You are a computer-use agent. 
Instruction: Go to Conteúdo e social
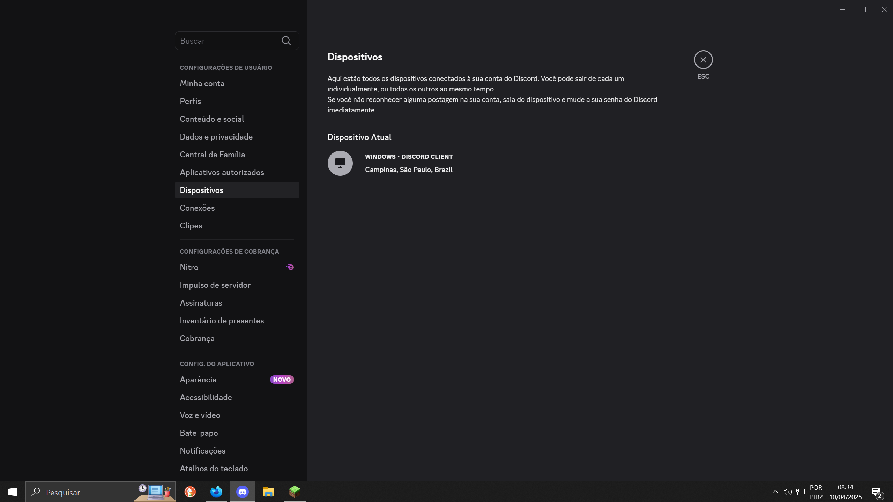[x=237, y=119]
